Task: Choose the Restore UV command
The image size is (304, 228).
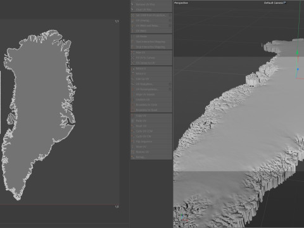Action: pos(151,152)
